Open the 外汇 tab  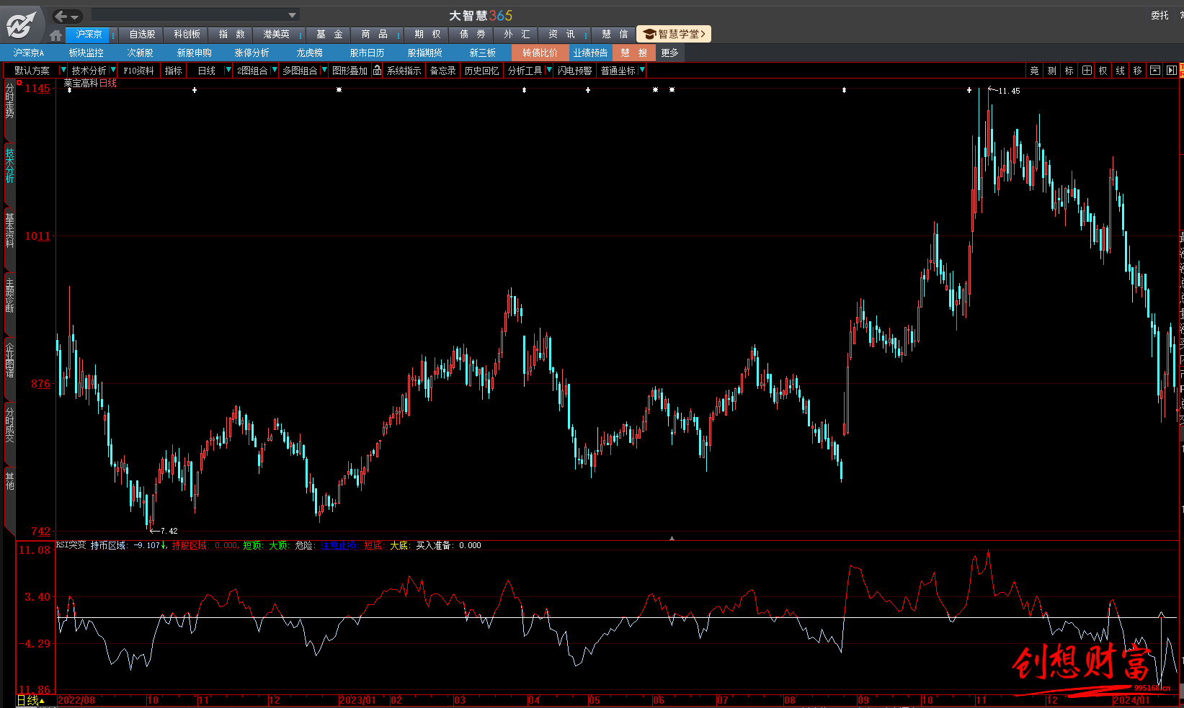[517, 35]
